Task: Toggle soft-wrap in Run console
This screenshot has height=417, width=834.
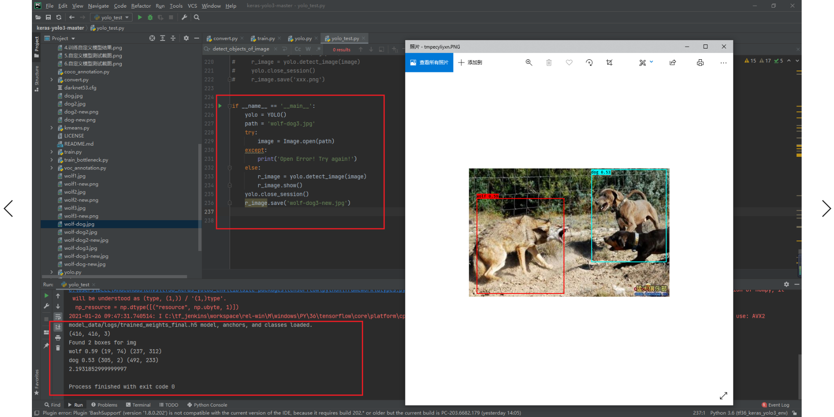Action: 58,317
